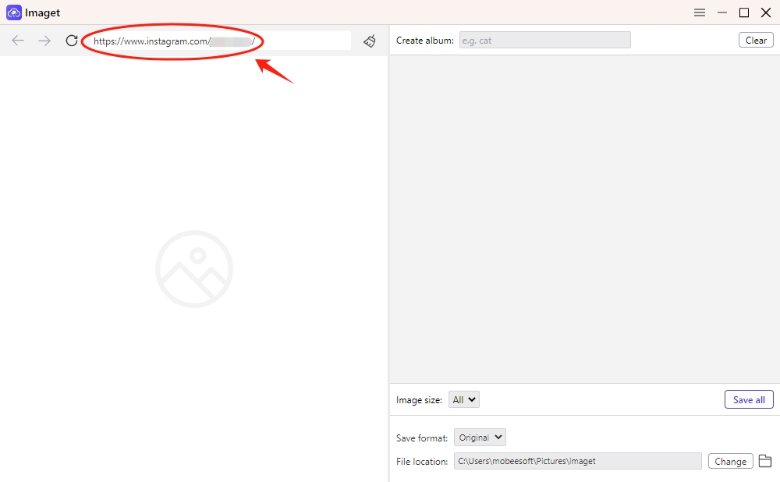Open the Save format dropdown
This screenshot has width=780, height=482.
pyautogui.click(x=480, y=438)
